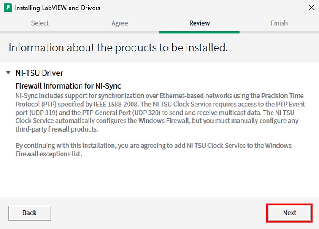Click the NI-TSU Driver tree label
This screenshot has height=229, width=319.
click(39, 73)
